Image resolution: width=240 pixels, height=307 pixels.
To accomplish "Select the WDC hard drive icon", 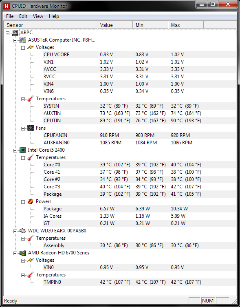I will click(x=23, y=231).
